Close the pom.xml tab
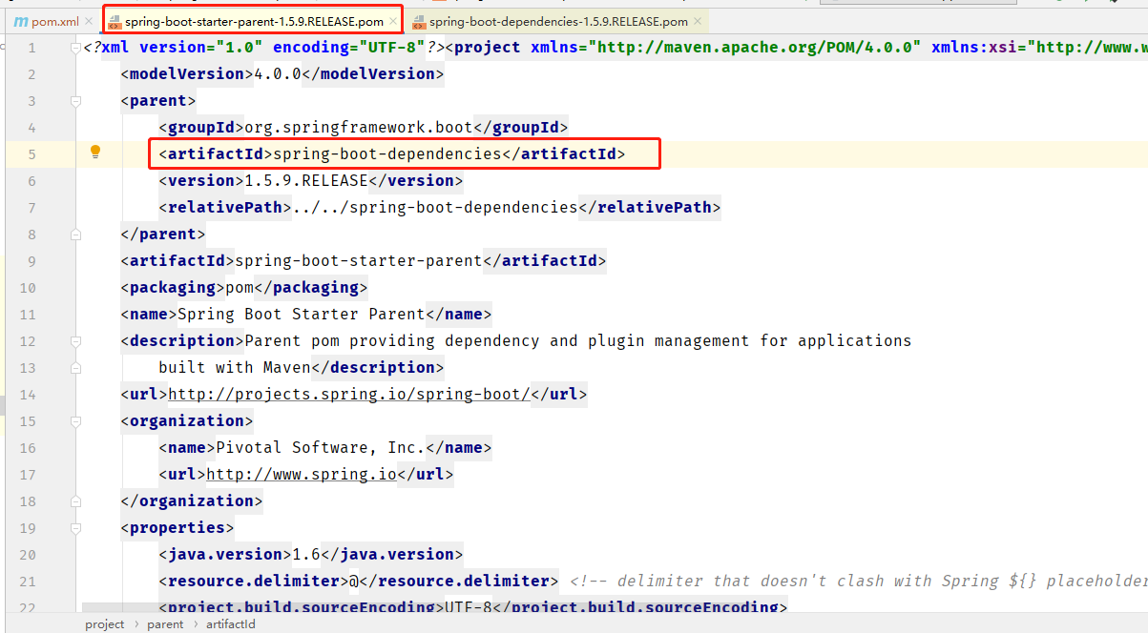 [x=89, y=21]
